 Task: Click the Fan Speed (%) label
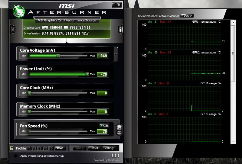pyautogui.click(x=34, y=126)
